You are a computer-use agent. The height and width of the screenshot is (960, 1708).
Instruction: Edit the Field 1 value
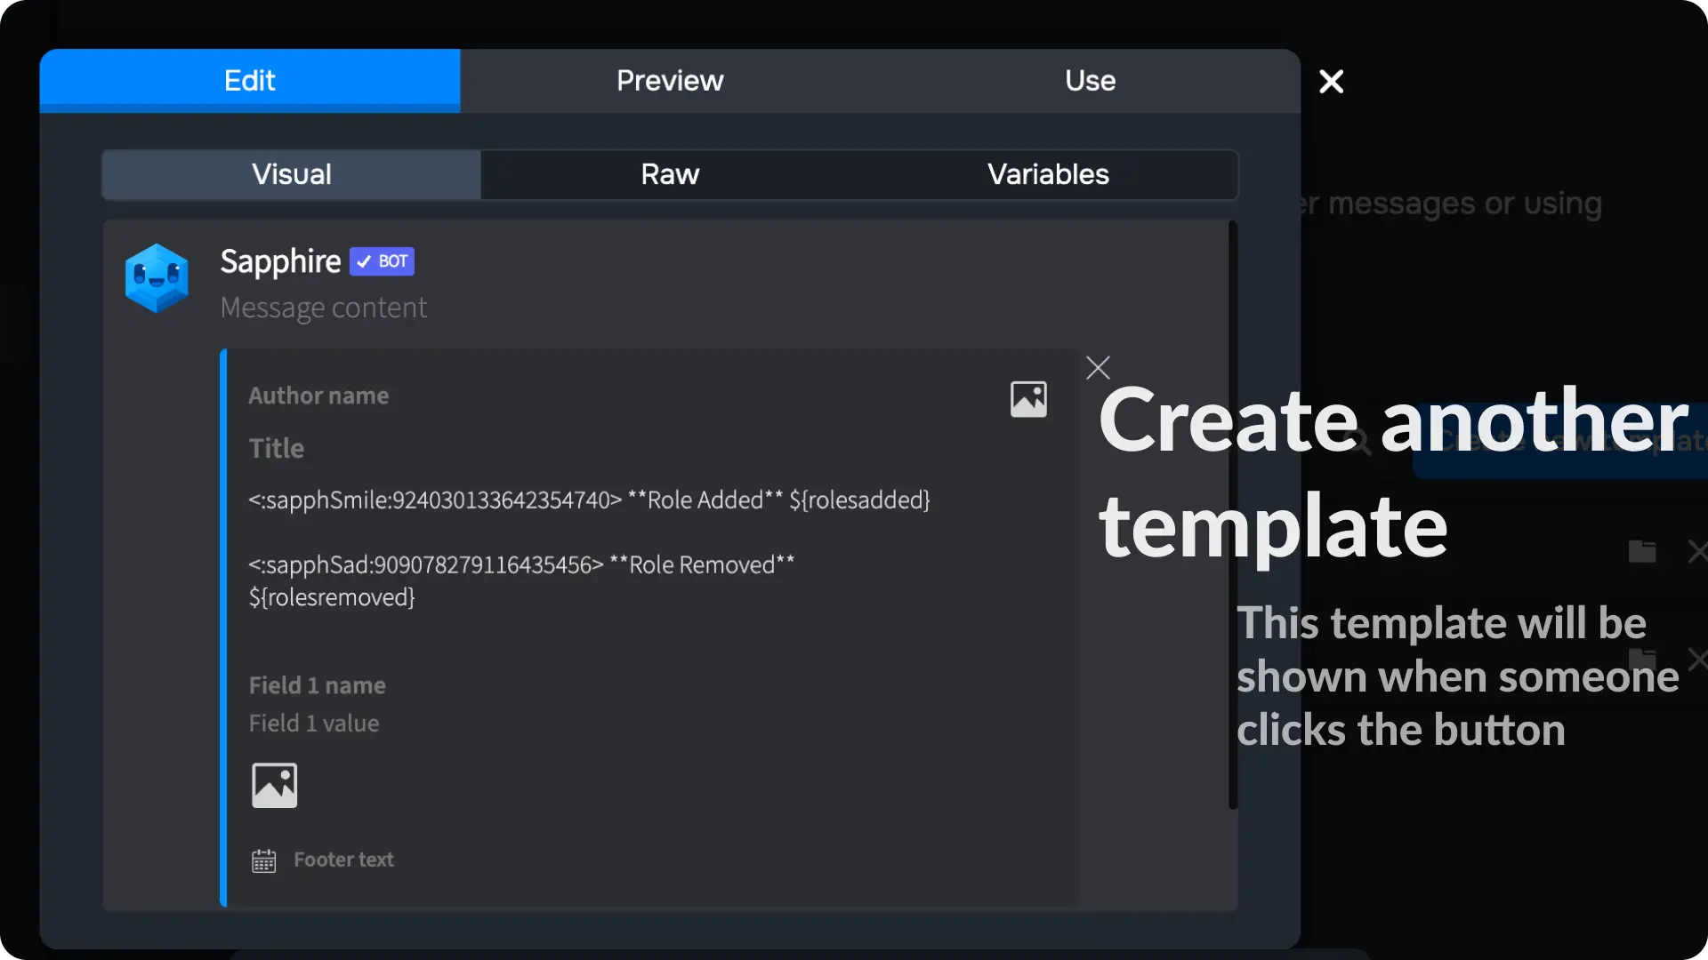pos(314,724)
